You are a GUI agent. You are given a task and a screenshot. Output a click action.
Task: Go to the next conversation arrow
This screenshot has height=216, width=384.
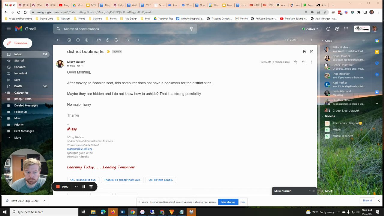tap(311, 40)
